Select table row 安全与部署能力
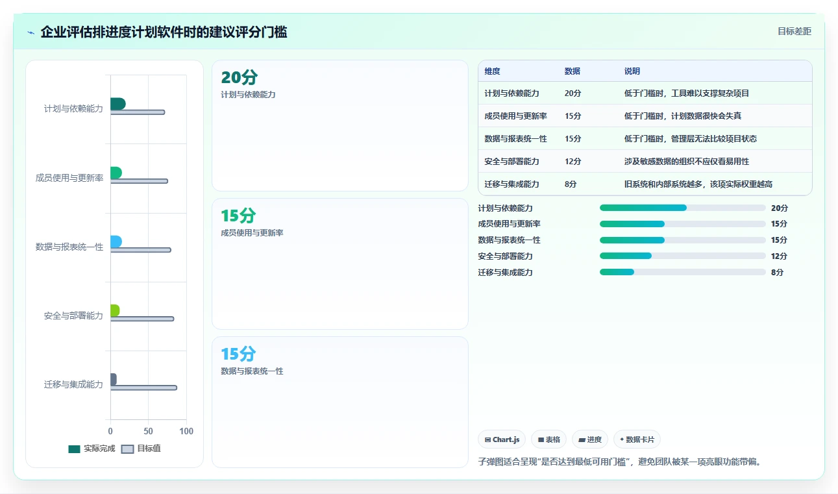 point(645,162)
